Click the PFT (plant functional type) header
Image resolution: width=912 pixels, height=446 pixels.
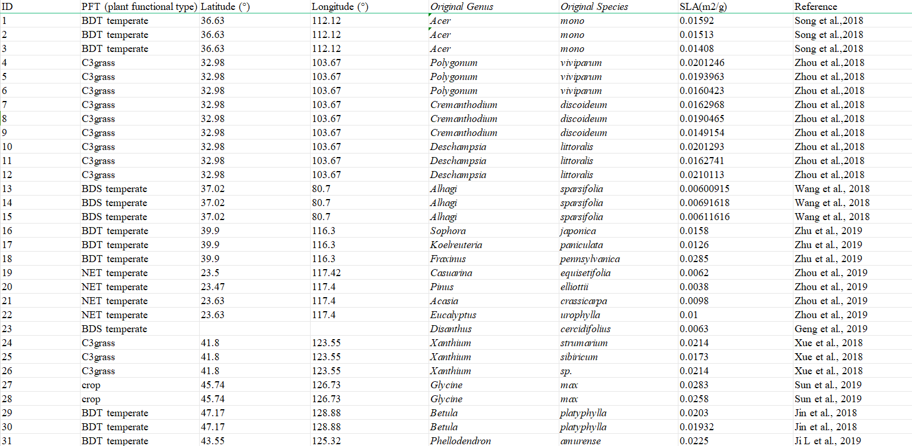click(139, 7)
